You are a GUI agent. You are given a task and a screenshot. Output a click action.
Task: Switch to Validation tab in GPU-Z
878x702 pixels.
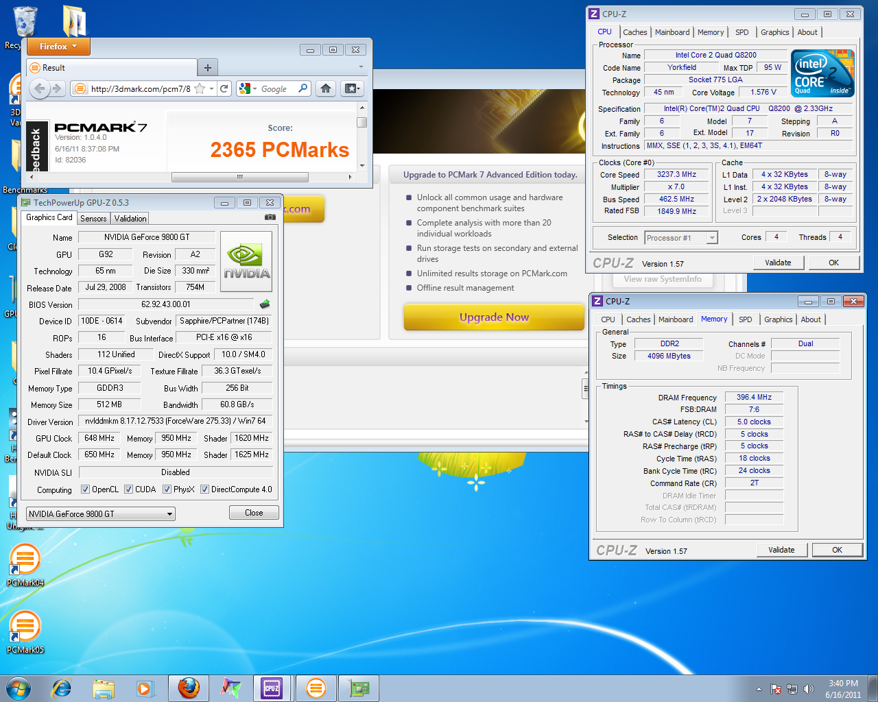(130, 218)
